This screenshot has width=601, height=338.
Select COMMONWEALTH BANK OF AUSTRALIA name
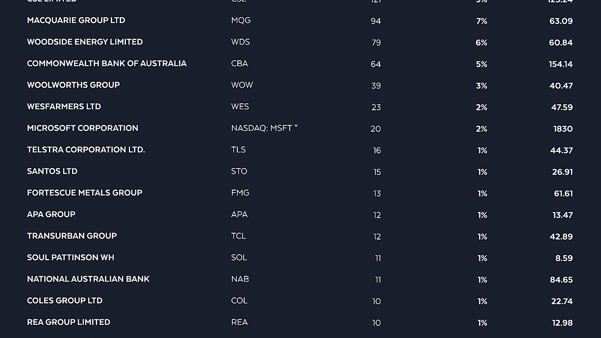[x=107, y=64]
